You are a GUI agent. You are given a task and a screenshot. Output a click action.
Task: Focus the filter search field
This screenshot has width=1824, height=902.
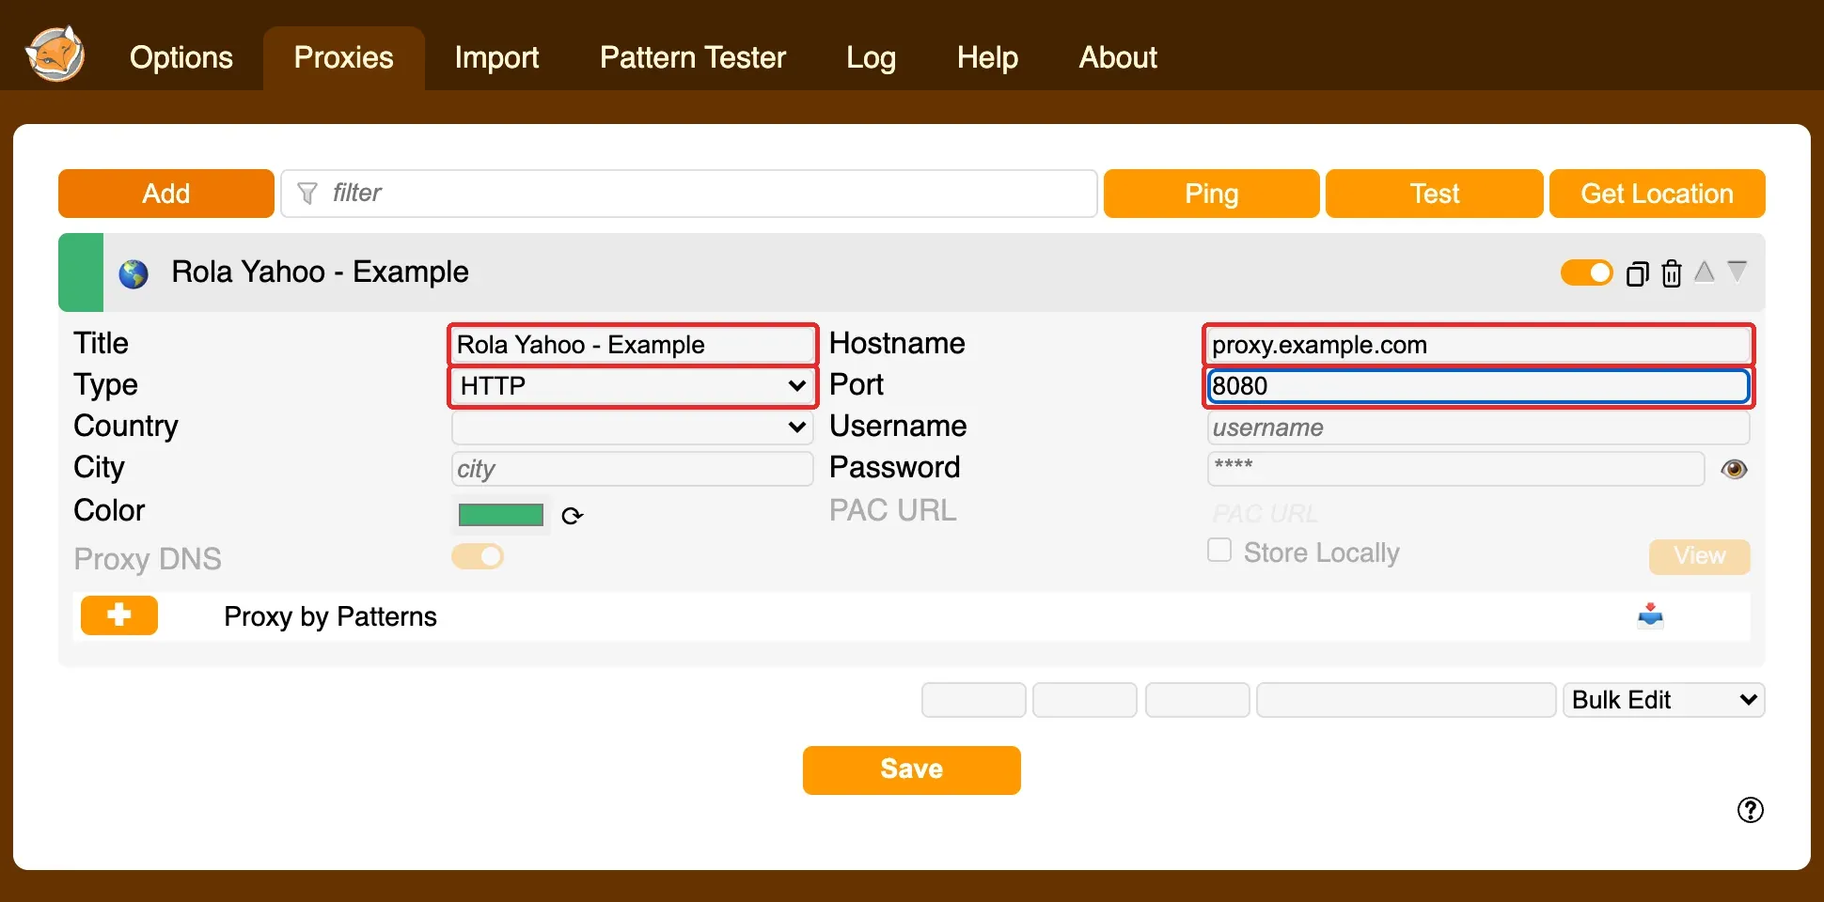pos(689,194)
